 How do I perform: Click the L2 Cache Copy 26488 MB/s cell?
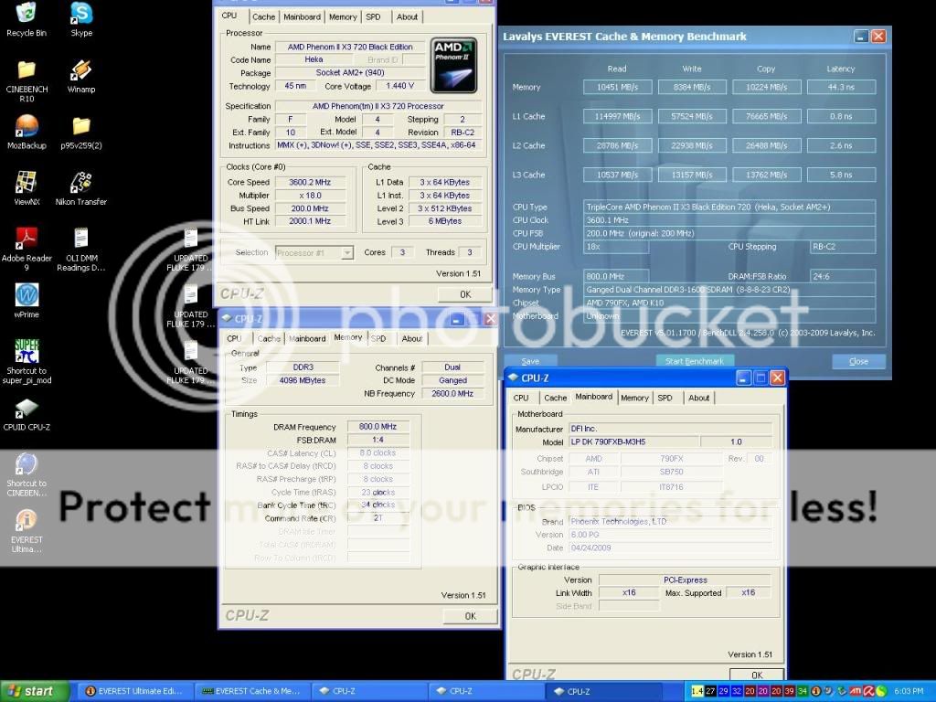pyautogui.click(x=767, y=145)
